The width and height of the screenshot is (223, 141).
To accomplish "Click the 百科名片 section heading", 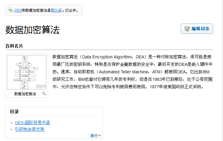I will [14, 46].
